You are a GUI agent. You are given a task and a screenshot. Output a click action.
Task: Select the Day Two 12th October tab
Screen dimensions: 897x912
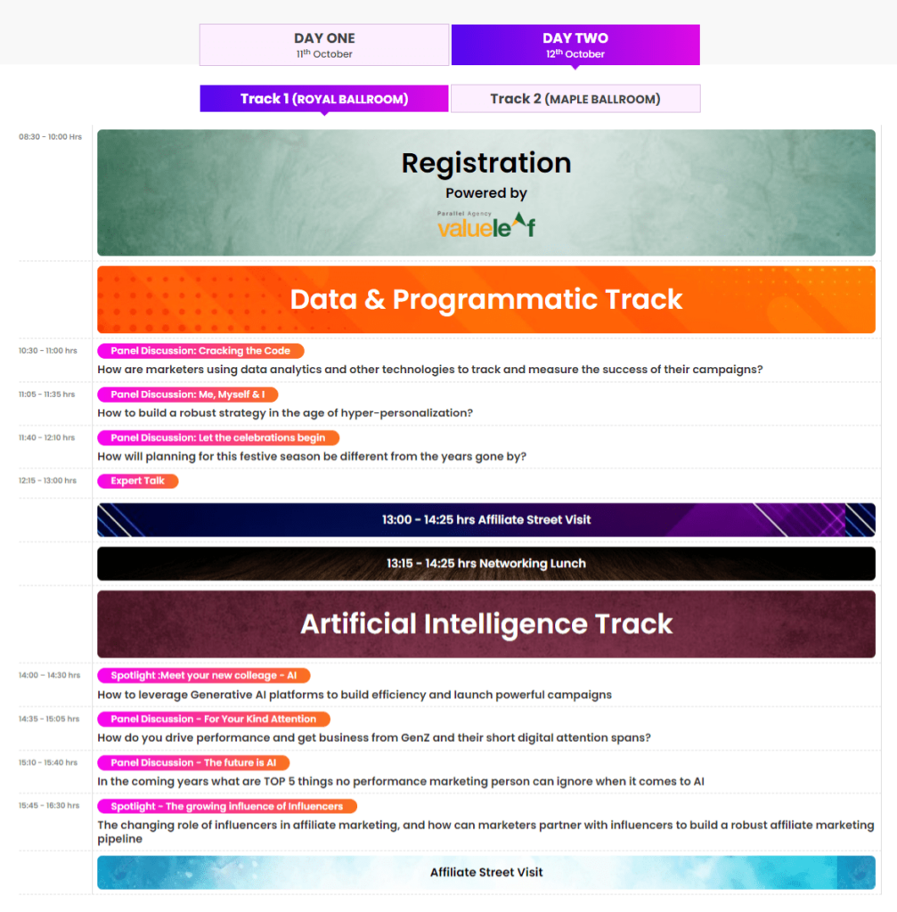tap(575, 45)
